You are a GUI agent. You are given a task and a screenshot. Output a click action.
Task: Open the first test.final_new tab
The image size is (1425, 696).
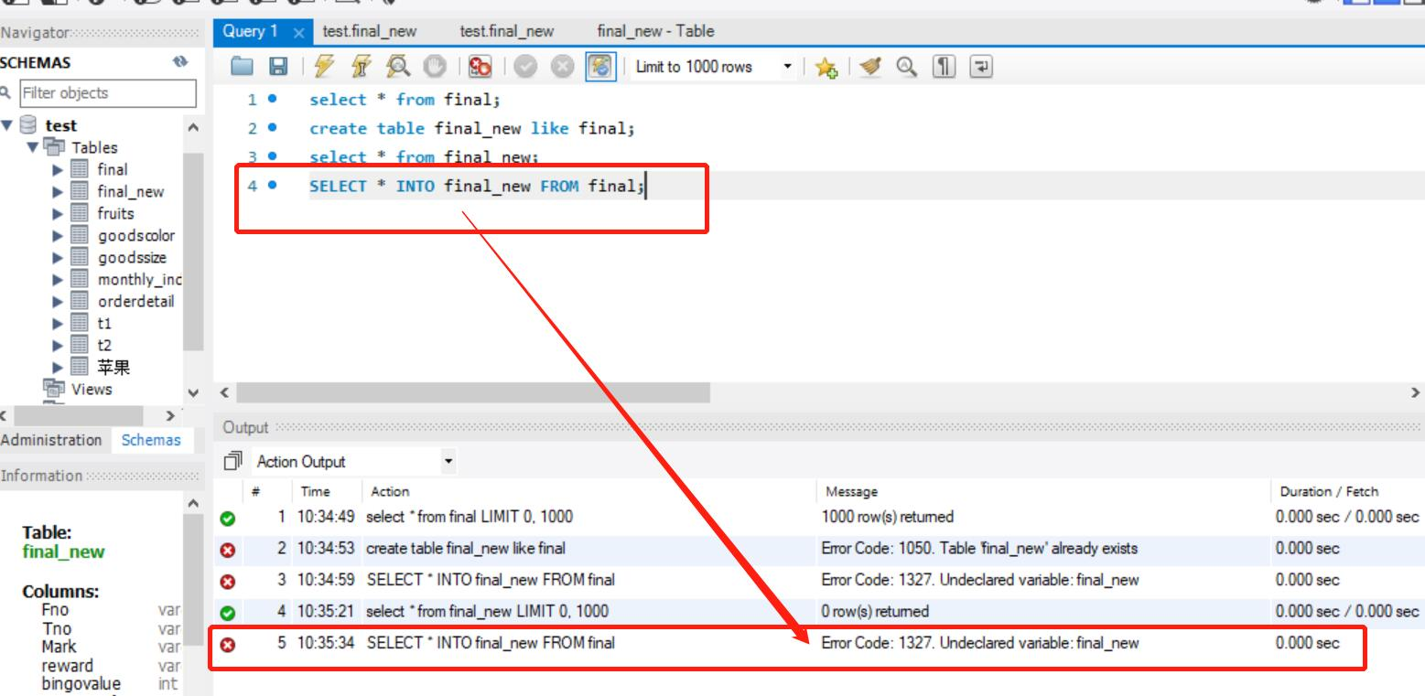370,31
